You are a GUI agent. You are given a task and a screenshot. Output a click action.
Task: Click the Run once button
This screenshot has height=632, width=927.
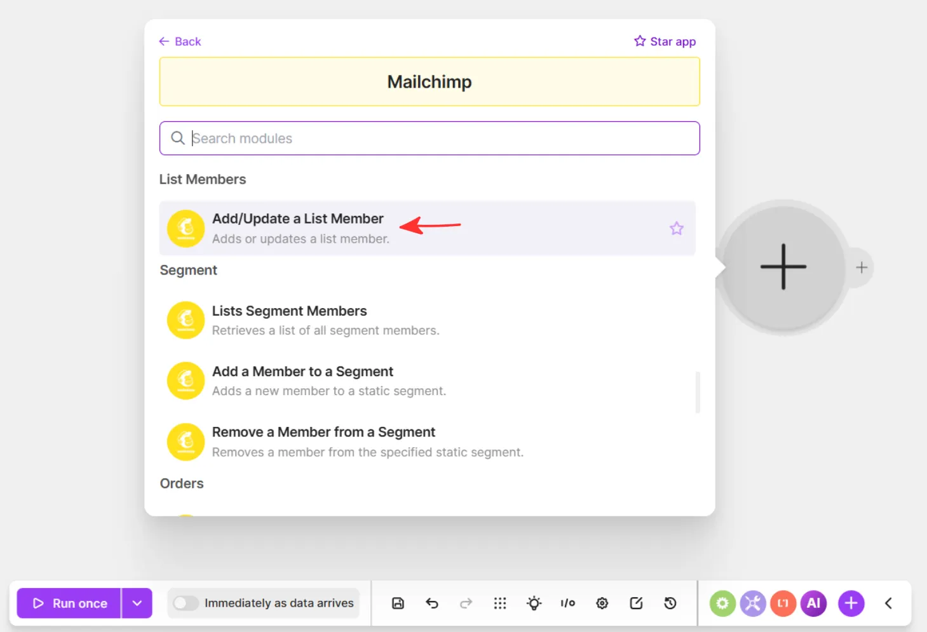(69, 603)
